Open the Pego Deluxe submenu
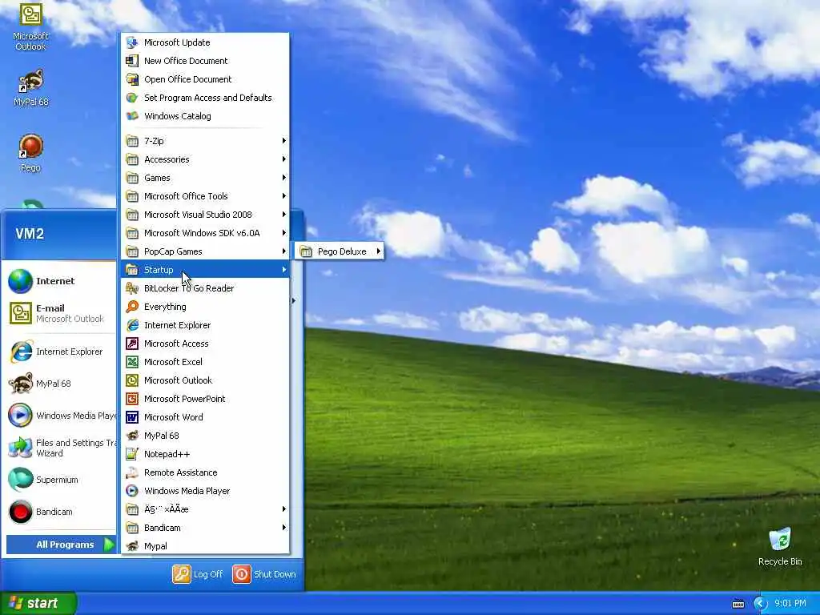The height and width of the screenshot is (615, 820). tap(340, 251)
